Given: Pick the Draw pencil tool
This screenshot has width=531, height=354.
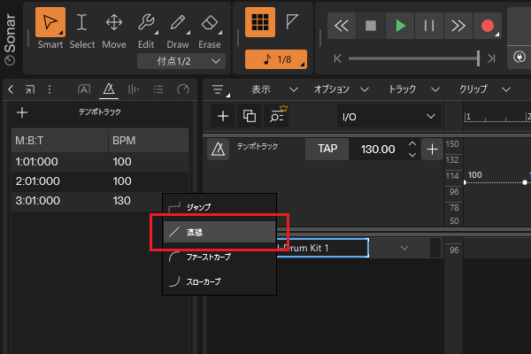Looking at the screenshot, I should point(178,28).
